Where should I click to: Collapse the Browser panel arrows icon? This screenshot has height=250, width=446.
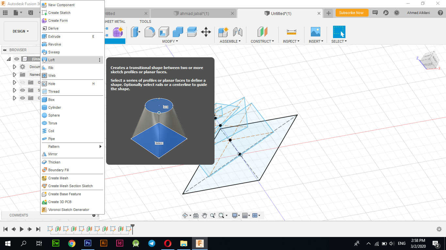[5, 50]
